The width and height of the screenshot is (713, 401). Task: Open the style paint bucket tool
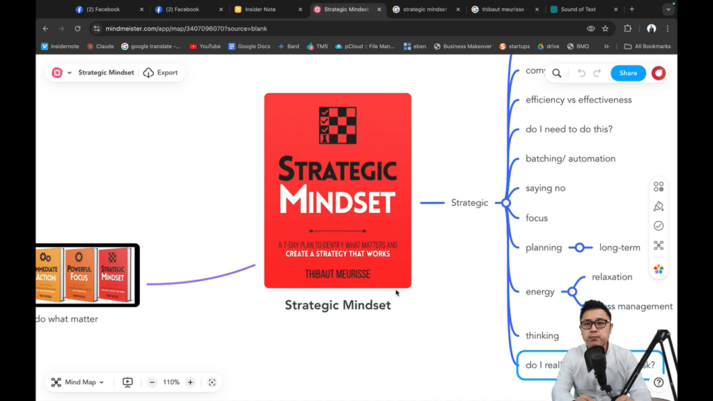point(659,206)
